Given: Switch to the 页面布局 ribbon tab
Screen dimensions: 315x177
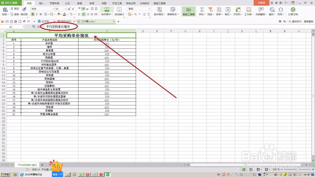Looking at the screenshot, I should (x=54, y=4).
